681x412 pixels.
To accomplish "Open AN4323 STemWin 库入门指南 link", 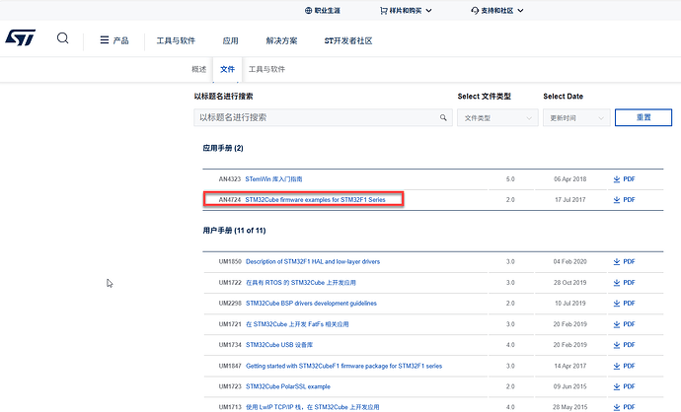I will click(273, 179).
